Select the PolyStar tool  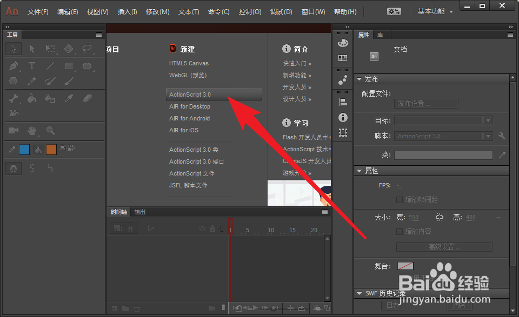tap(13, 80)
